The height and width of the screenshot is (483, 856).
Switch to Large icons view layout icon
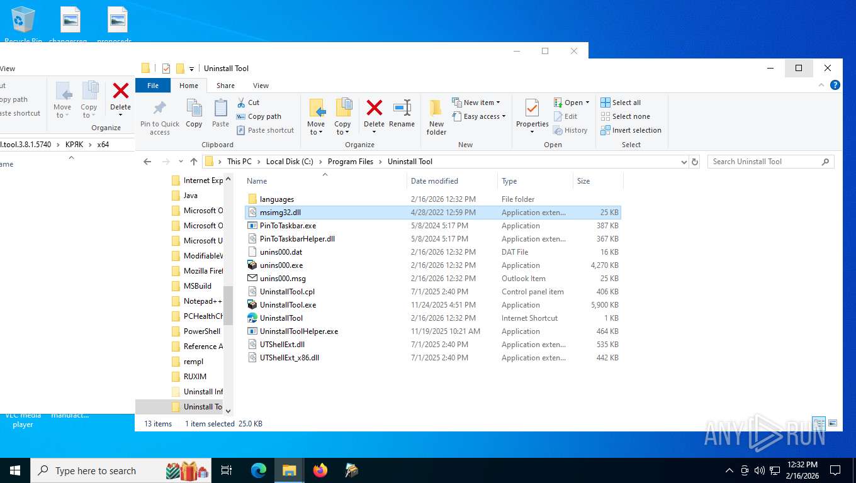(833, 423)
